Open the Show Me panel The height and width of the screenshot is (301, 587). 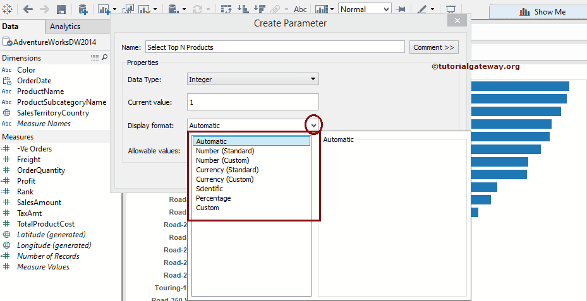pyautogui.click(x=542, y=11)
